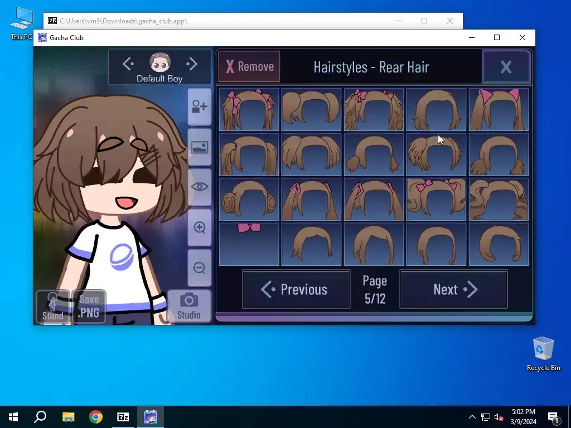Viewport: 571px width, 428px height.
Task: Select second-row fourth spiky messy hairstyle
Action: 436,154
